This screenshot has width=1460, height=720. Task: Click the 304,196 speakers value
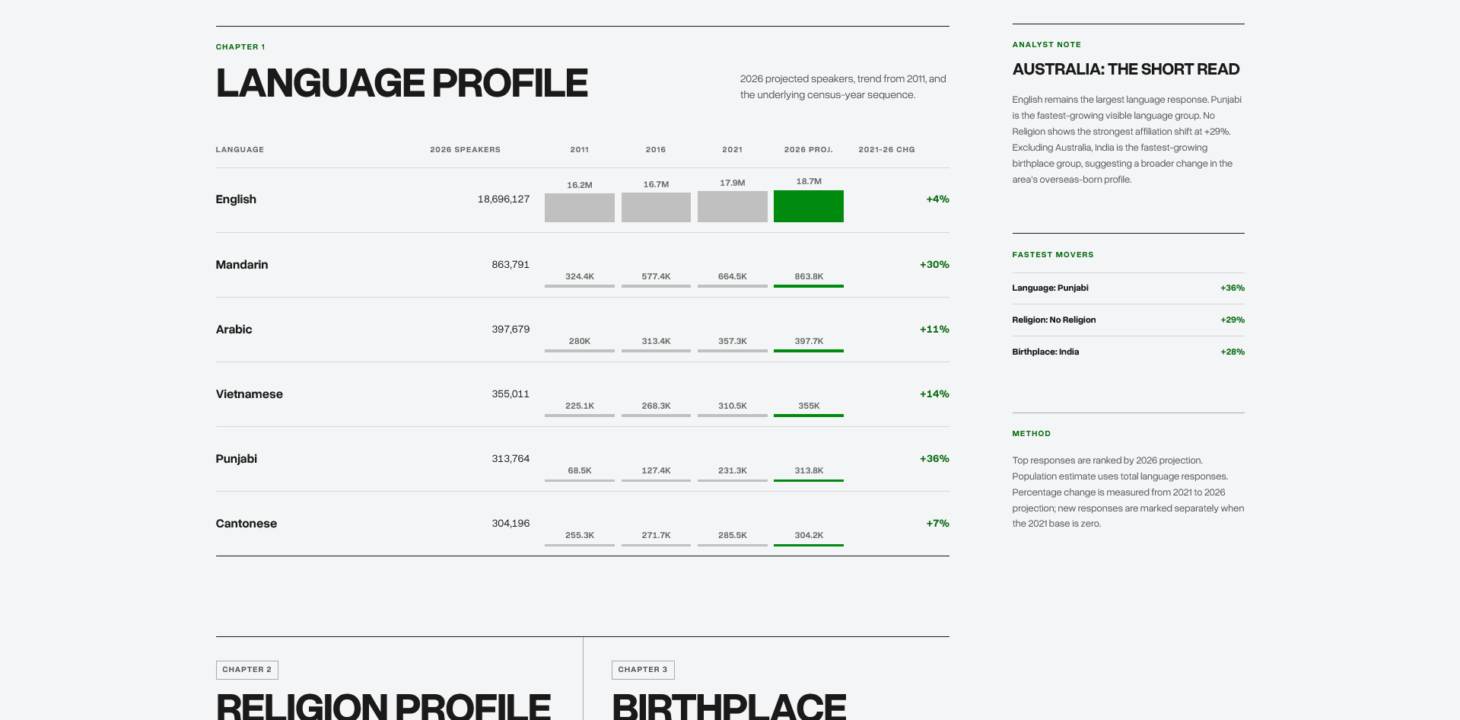click(511, 524)
